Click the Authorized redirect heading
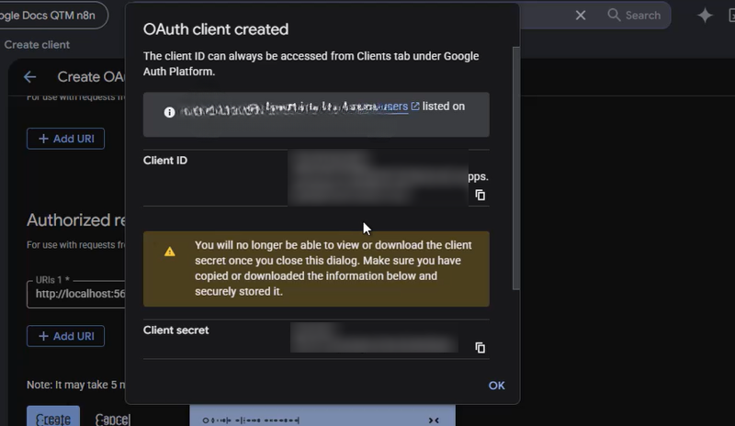The width and height of the screenshot is (735, 426). click(x=76, y=219)
